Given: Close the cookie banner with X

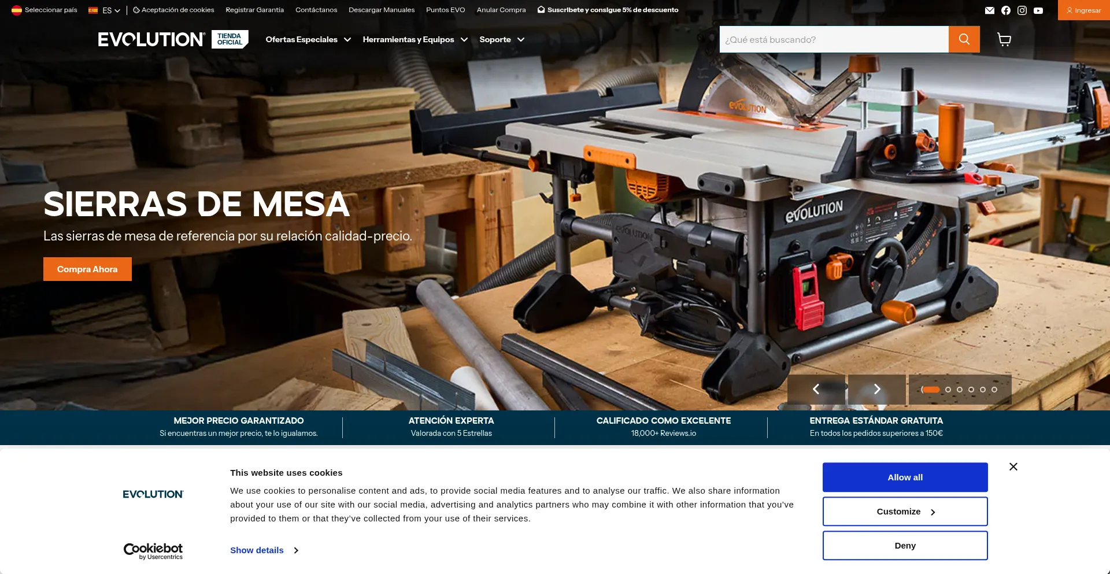Looking at the screenshot, I should [x=1013, y=466].
